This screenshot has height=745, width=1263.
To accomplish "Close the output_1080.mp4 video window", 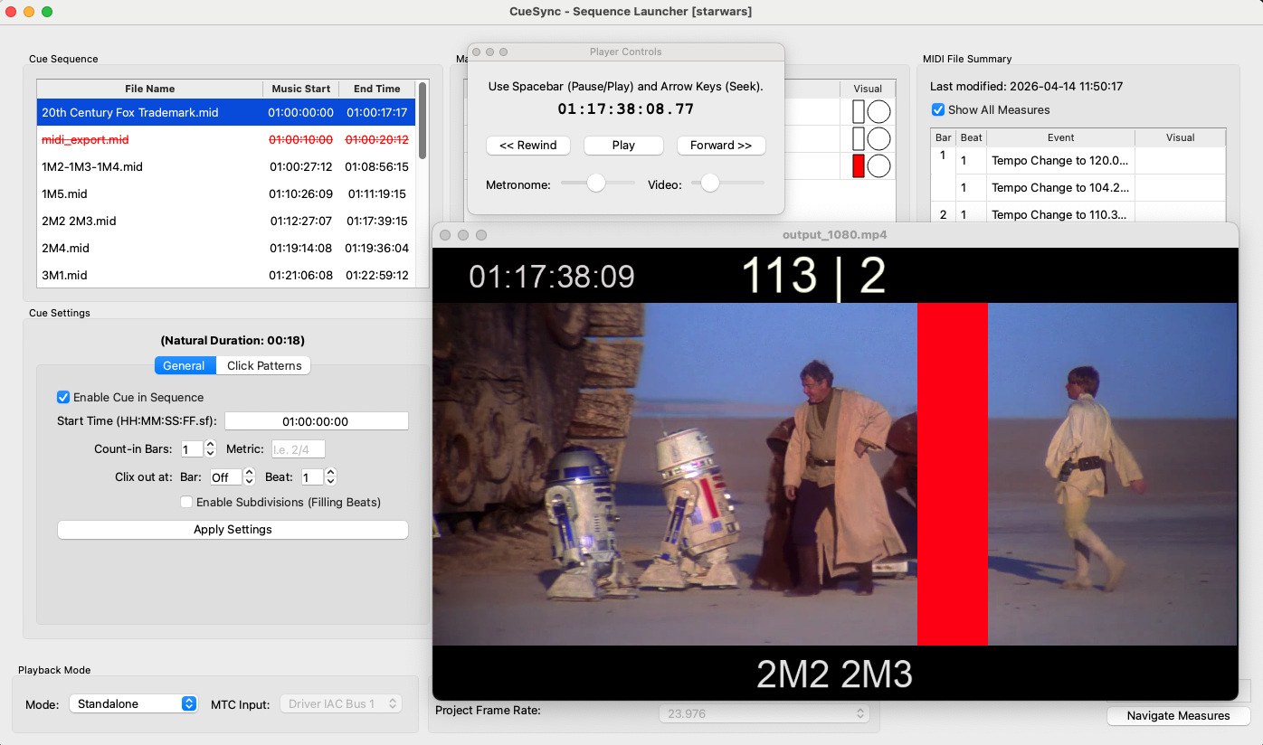I will 445,235.
